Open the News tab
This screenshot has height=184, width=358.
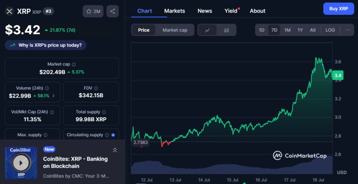tap(205, 11)
